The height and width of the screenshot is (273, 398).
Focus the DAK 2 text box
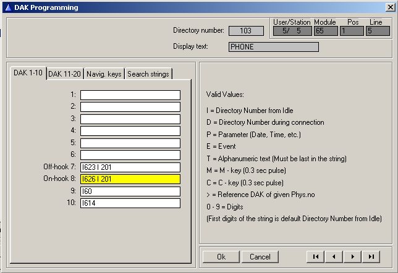130,107
